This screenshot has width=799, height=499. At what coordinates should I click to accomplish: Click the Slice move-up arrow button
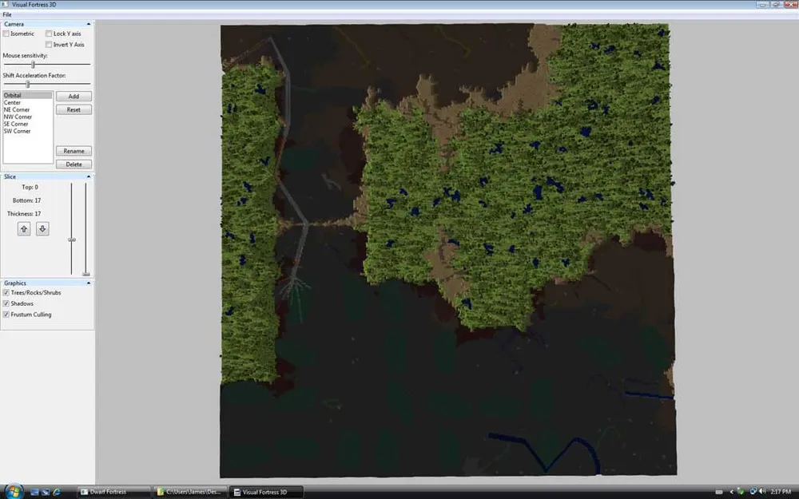tap(24, 228)
